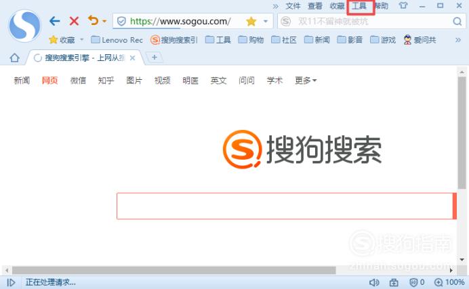This screenshot has width=469, height=289.
Task: Open the 游戏 bookmark folder
Action: point(383,40)
